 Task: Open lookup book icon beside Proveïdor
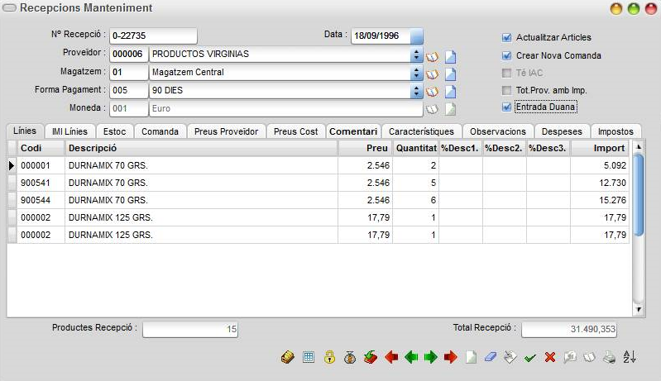(432, 57)
